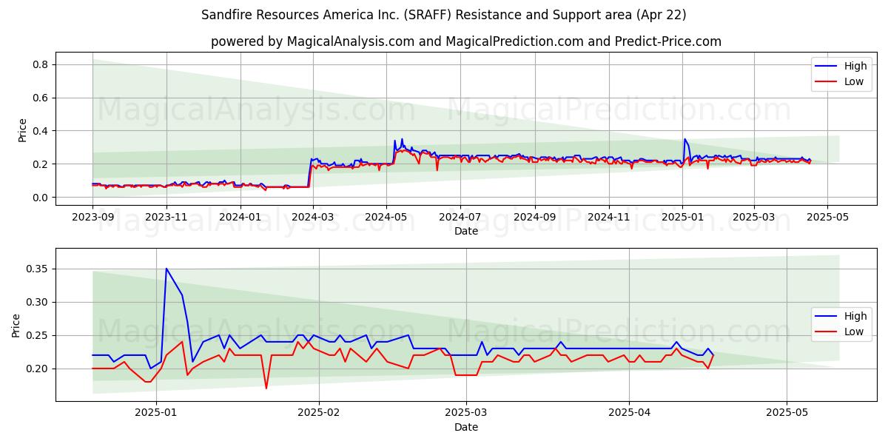Click the 'Price' y-axis label of top chart
888x444 pixels.
pos(22,130)
